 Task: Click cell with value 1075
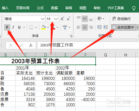tap(45, 105)
